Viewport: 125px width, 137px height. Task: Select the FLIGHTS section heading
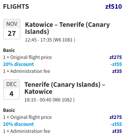tap(16, 7)
